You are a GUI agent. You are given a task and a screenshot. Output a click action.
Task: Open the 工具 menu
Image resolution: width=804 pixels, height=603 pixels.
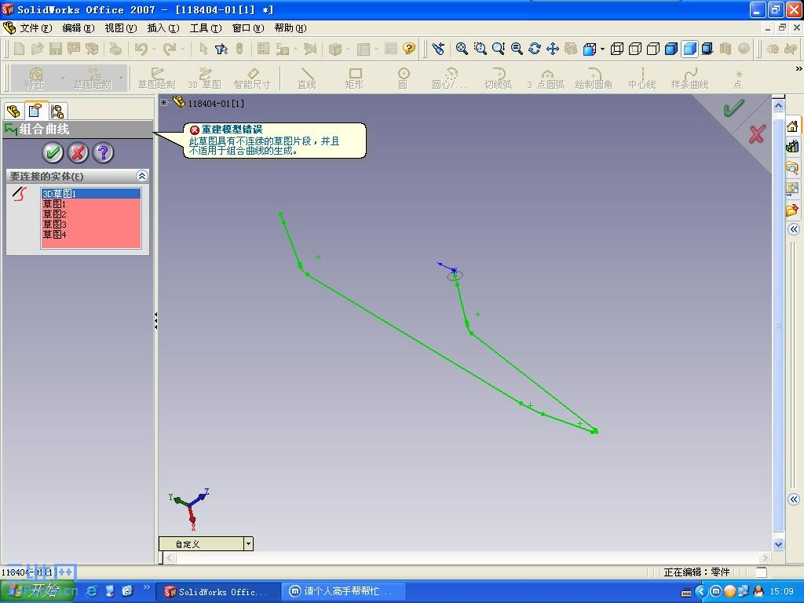(x=206, y=28)
